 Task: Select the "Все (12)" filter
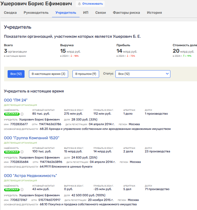click(x=16, y=74)
